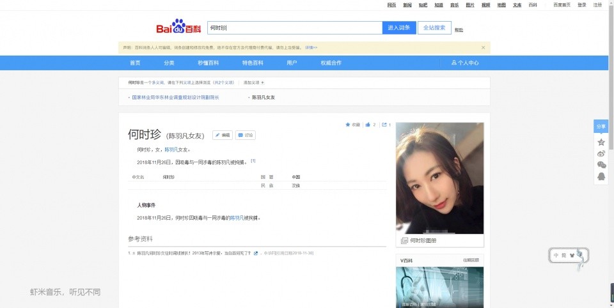Click the 登录 login link
This screenshot has width=614, height=308.
coord(582,5)
